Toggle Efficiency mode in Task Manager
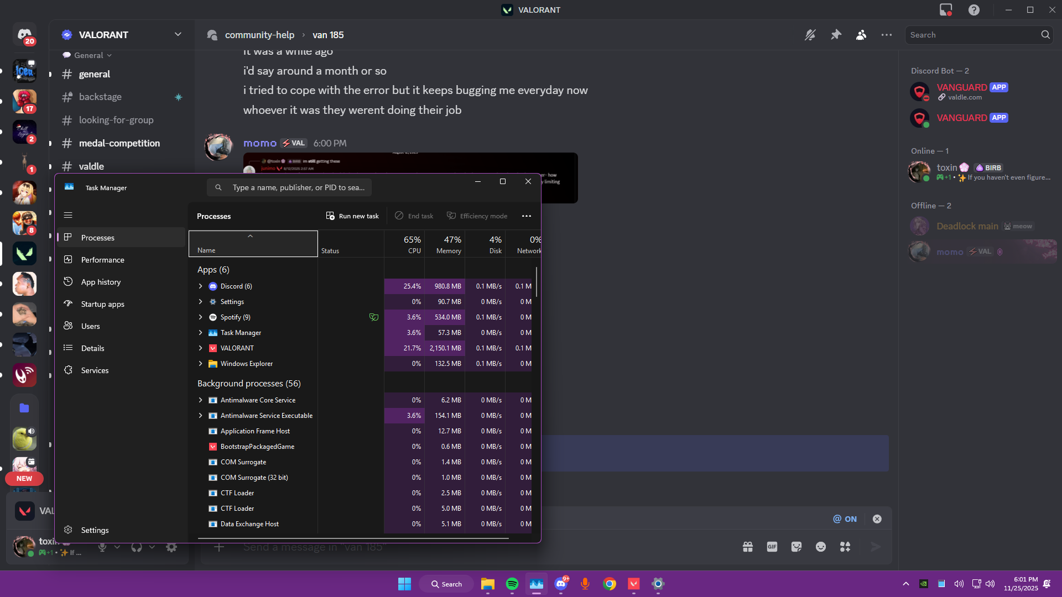The image size is (1062, 597). (477, 216)
